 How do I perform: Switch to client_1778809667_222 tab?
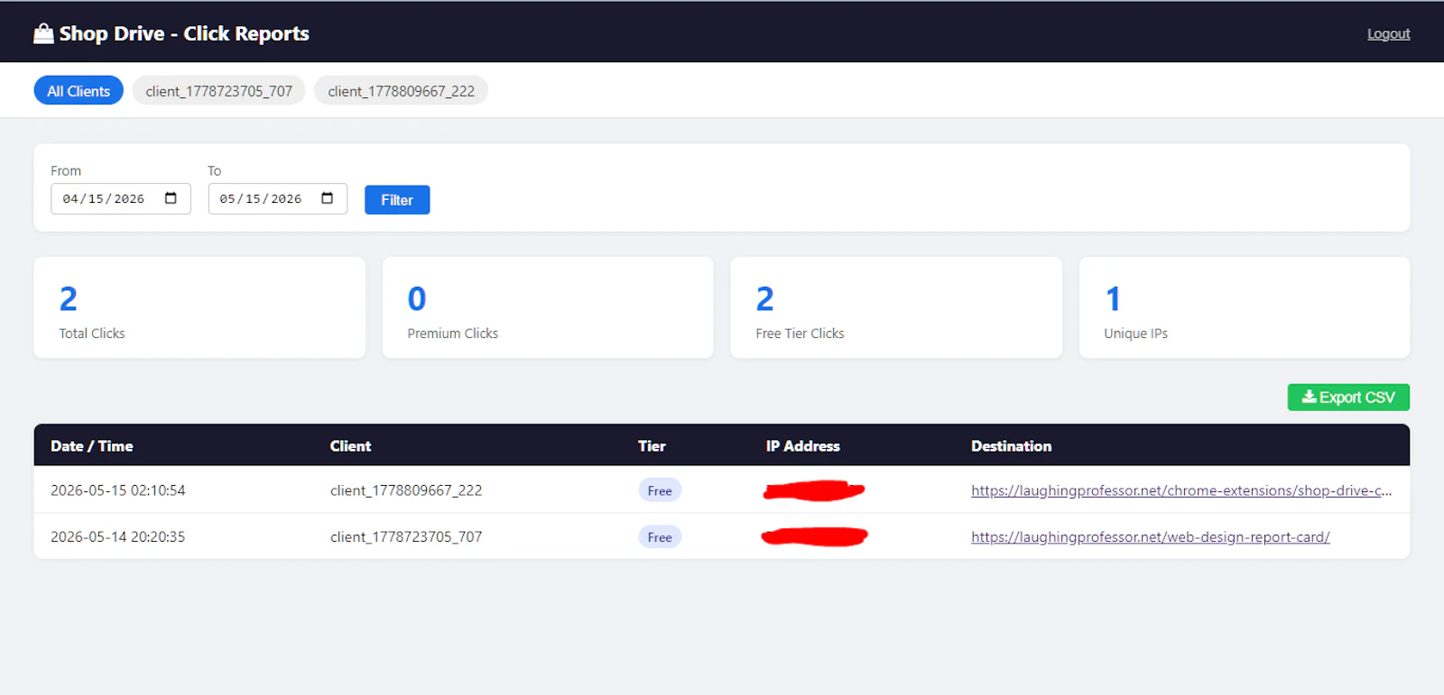(402, 91)
